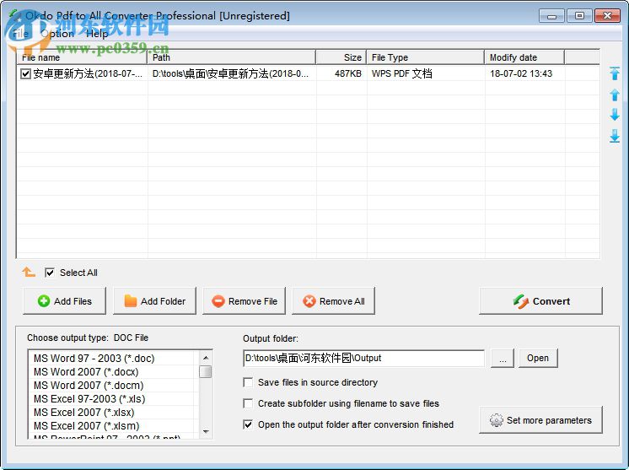This screenshot has width=629, height=470.
Task: Click the Remove All button
Action: pos(333,300)
